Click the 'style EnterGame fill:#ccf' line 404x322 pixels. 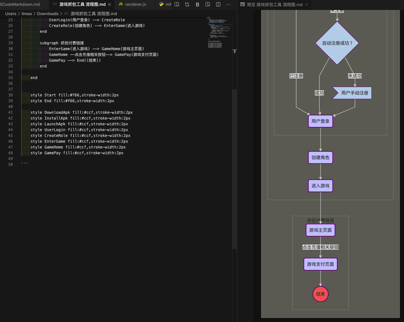coord(79,141)
